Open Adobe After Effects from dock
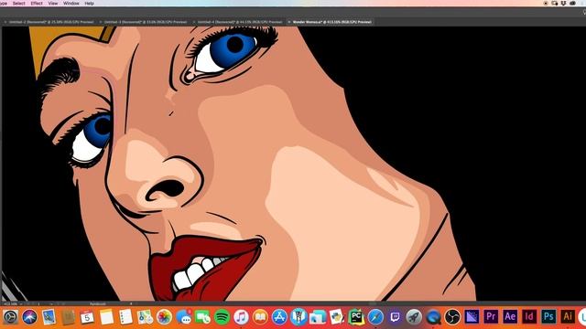 click(x=511, y=317)
